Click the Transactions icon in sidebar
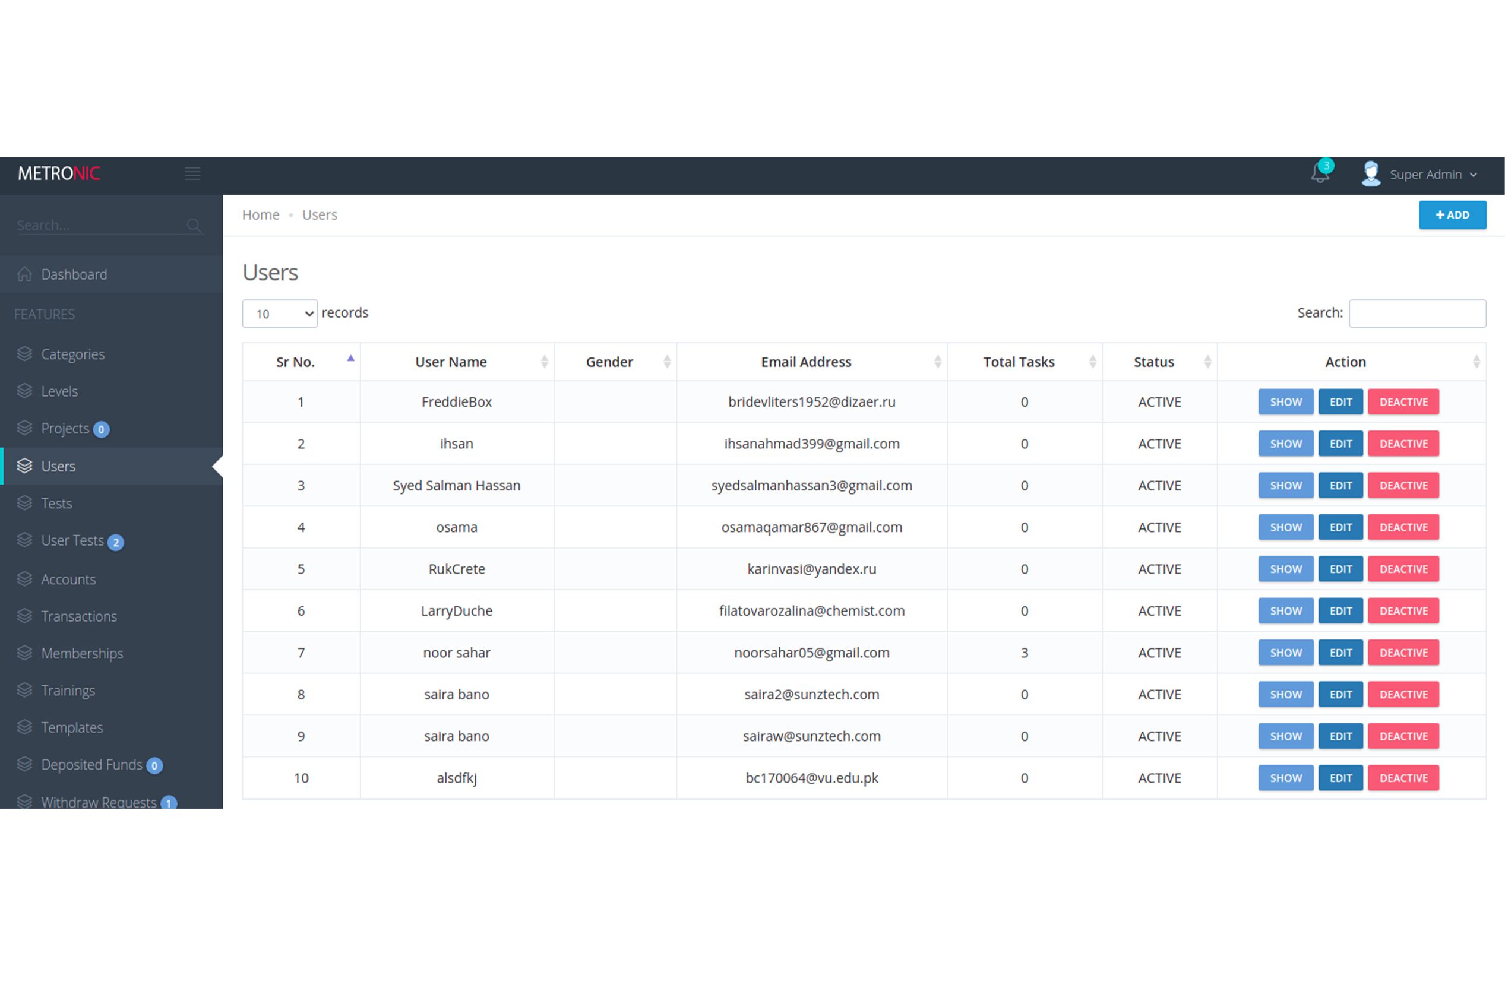The width and height of the screenshot is (1505, 991). (25, 616)
